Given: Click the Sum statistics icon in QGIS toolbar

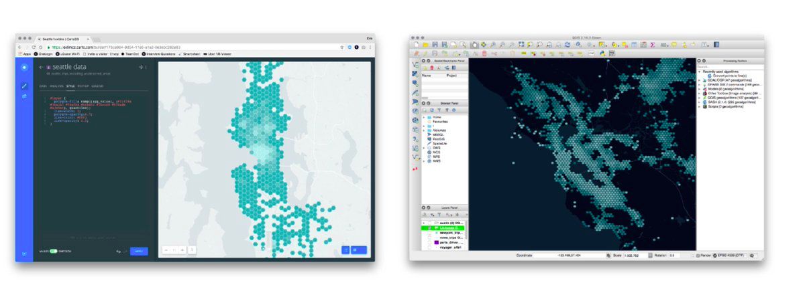Looking at the screenshot, I should pyautogui.click(x=652, y=44).
